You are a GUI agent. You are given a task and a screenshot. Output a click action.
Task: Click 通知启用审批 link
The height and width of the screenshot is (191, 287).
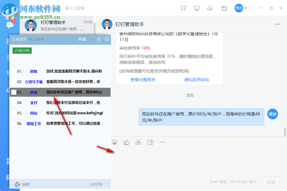(x=197, y=80)
